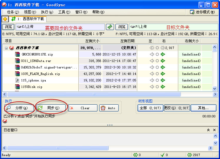220x159 pixels.
Task: Click log window horizontal scrollbar right arrow
Action: click(210, 148)
